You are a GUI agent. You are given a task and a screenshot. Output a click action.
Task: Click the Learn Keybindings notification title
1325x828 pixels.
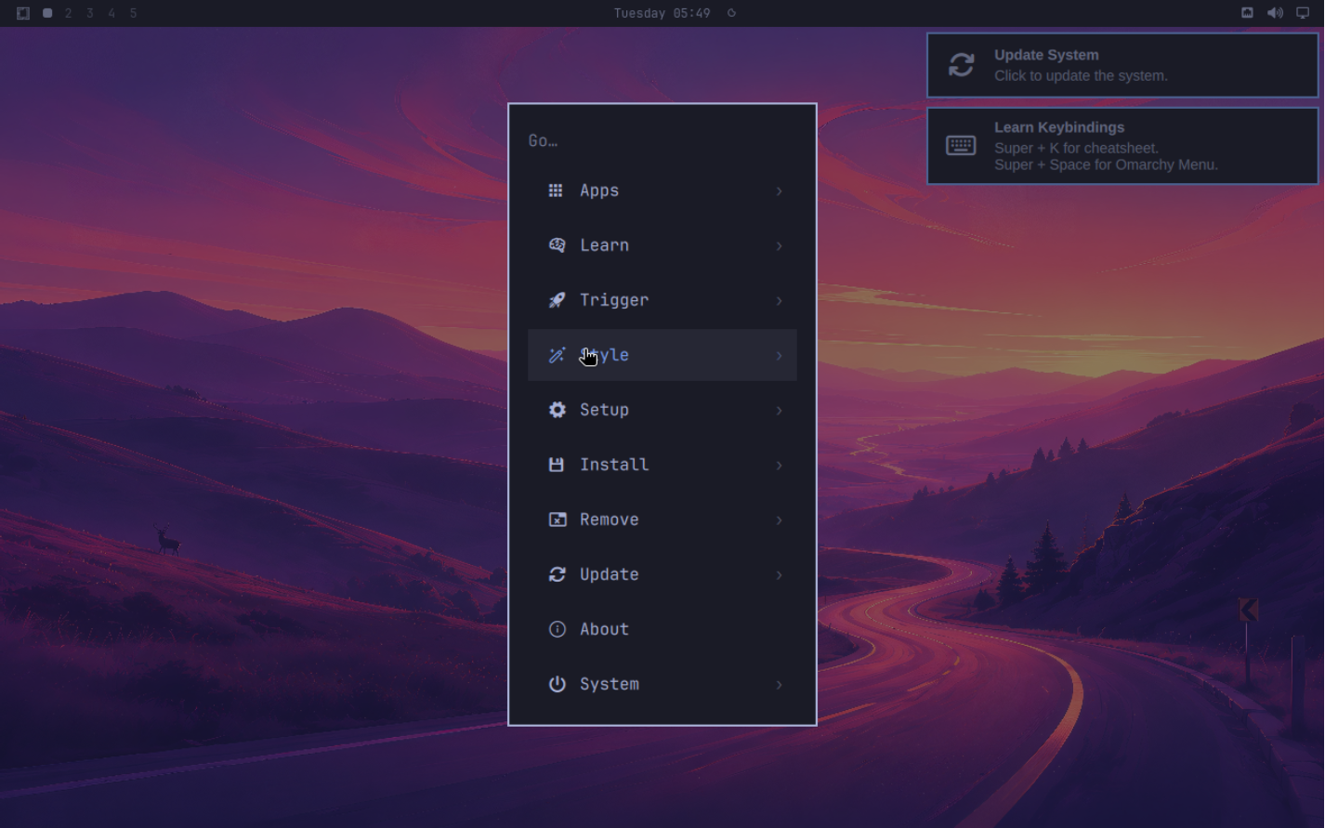point(1059,127)
